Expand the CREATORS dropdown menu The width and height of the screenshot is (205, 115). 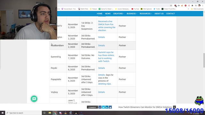pos(119,13)
